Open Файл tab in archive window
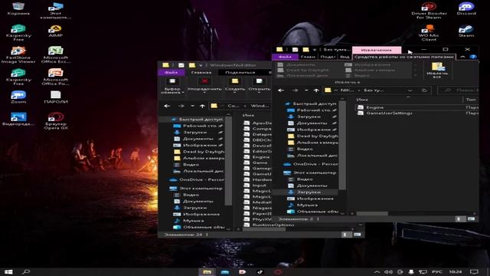The width and height of the screenshot is (490, 276). tap(285, 57)
